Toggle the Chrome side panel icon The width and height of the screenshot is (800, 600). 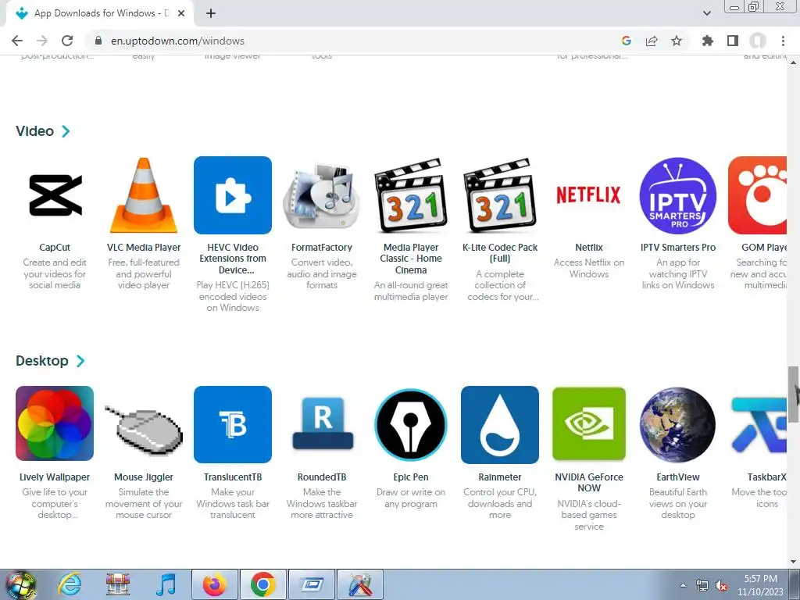[733, 41]
